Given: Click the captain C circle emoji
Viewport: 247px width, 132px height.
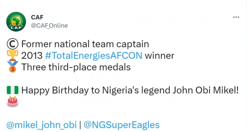Looking at the screenshot, I should 13,44.
